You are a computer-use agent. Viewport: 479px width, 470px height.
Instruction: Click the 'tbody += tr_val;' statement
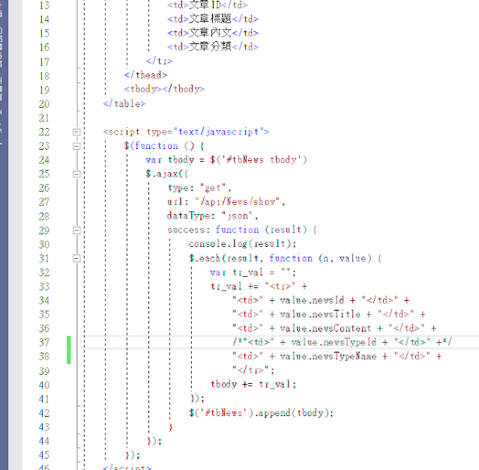tap(253, 384)
